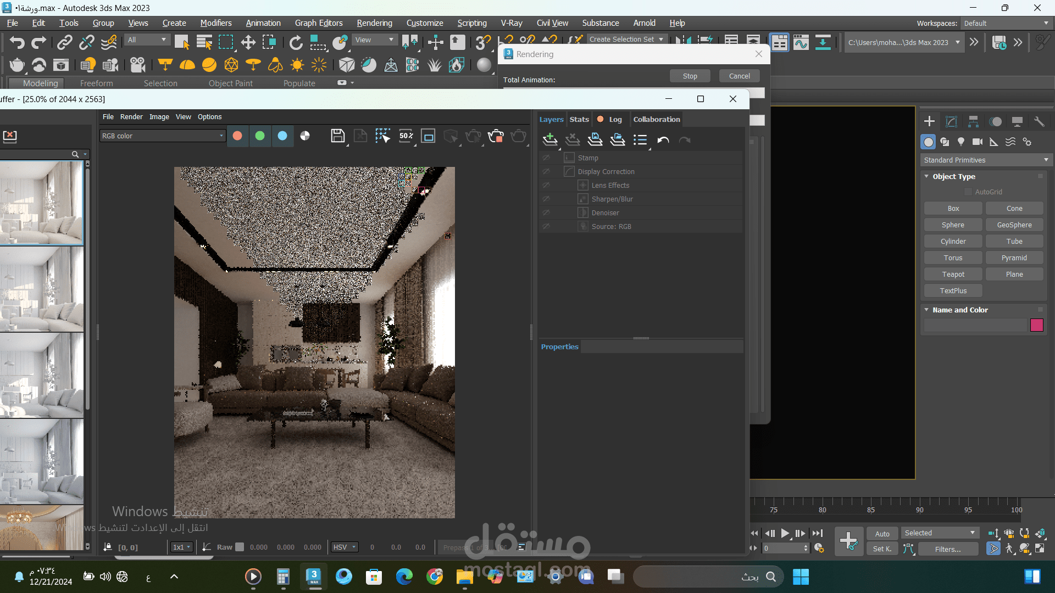
Task: Click the layer list options icon
Action: pos(640,139)
